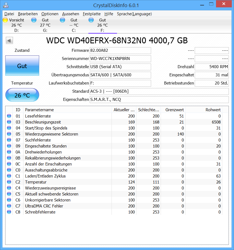Image resolution: width=234 pixels, height=250 pixels.
Task: Click the status dot of Eingeschaltete Stunden row
Action: click(9, 146)
